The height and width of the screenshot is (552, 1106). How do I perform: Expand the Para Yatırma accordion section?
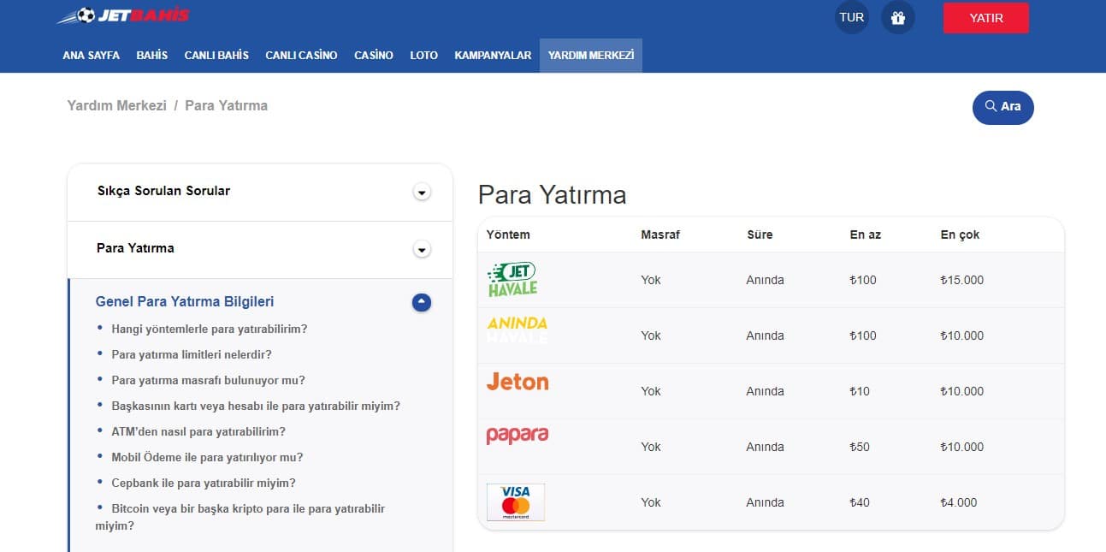coord(421,249)
